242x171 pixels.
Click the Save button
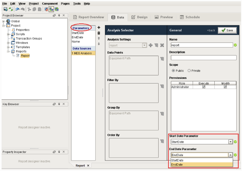point(227,30)
